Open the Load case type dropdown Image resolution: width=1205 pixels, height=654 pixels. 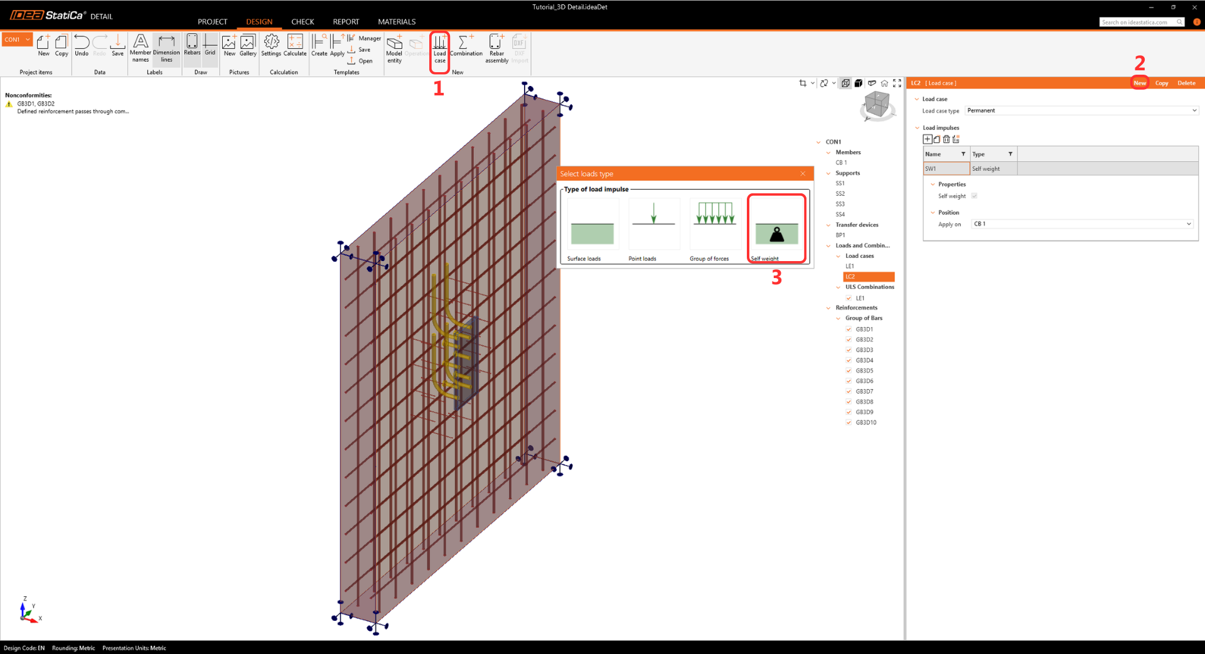point(1081,110)
